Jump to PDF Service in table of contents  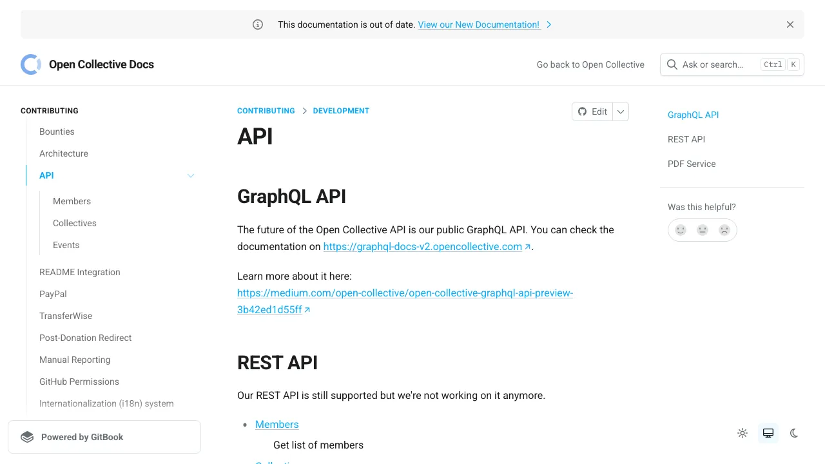692,164
